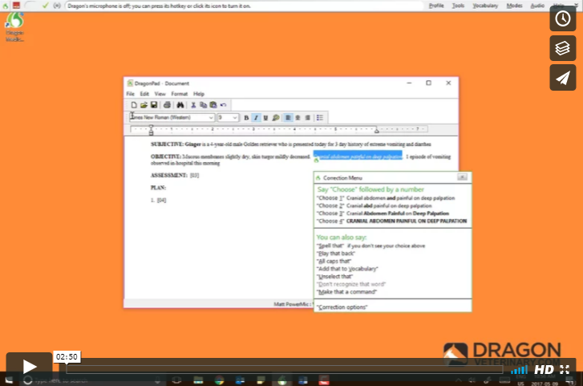Viewport: 583px width, 386px height.
Task: Click 'Spell that' in Correction Menu
Action: pyautogui.click(x=330, y=246)
